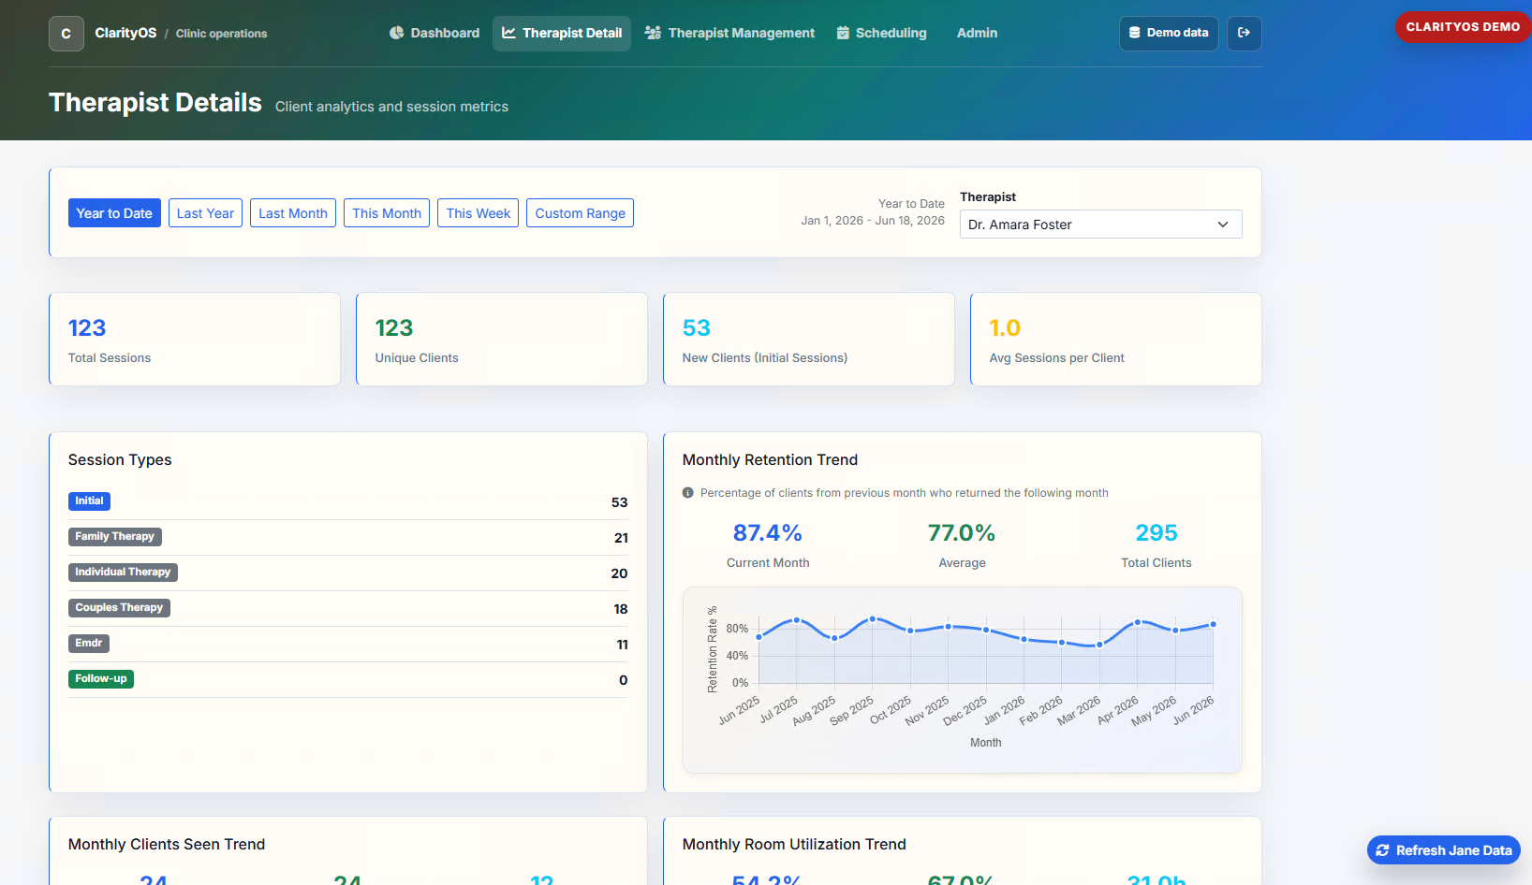The height and width of the screenshot is (885, 1532).
Task: Open the Therapist dropdown showing Dr. Amara Foster
Action: [x=1100, y=225]
